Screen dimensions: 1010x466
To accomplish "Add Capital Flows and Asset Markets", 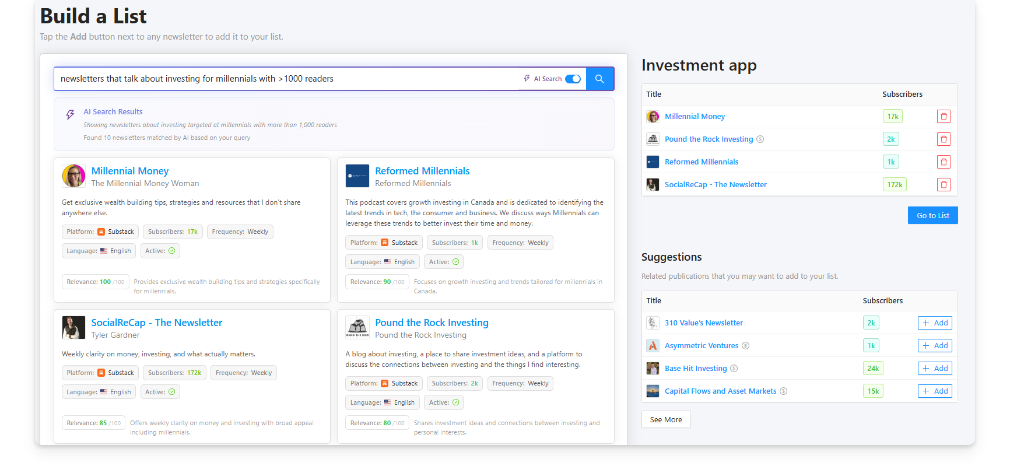I will 934,391.
